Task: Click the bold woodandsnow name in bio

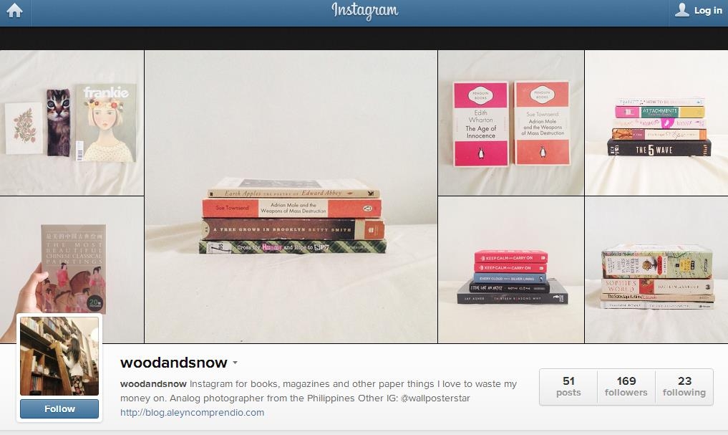Action: click(153, 384)
